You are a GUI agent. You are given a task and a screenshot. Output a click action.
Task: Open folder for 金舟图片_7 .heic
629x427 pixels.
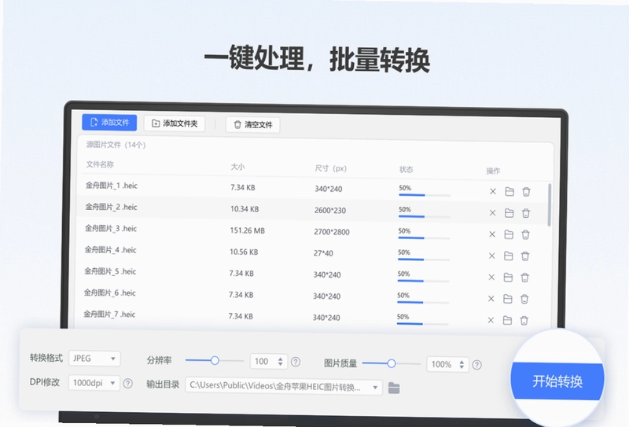coord(507,320)
